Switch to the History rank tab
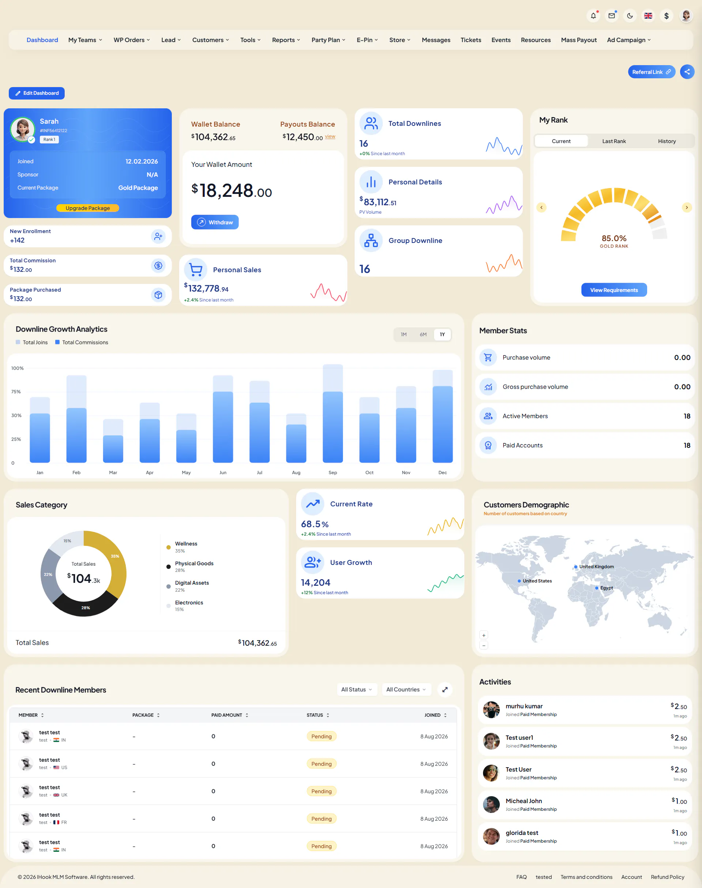The image size is (702, 888). 666,141
